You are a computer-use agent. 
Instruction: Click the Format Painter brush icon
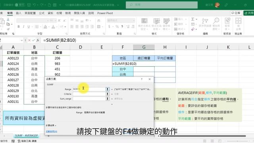click(8, 29)
